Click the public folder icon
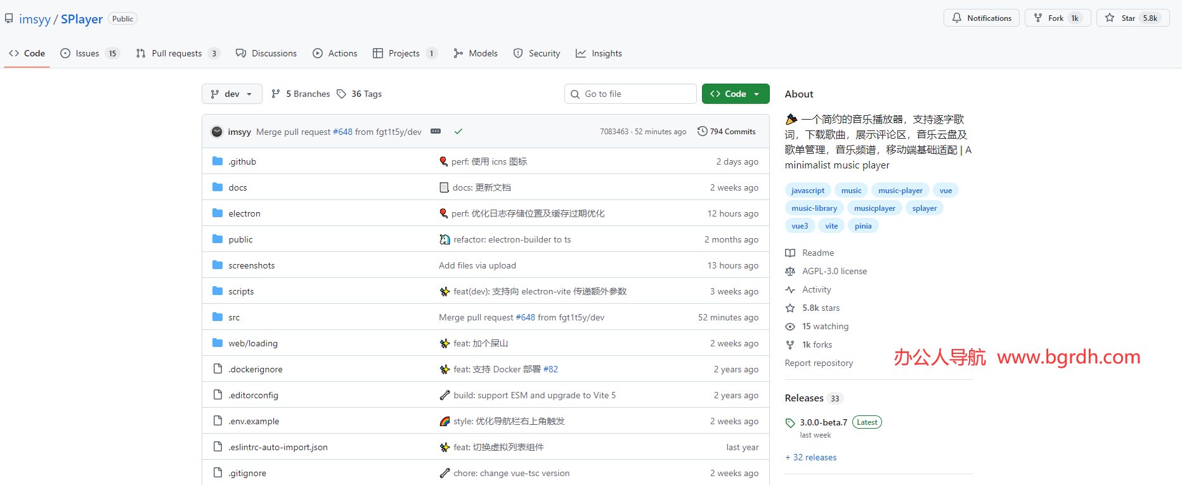Screen dimensions: 1182x485 [x=218, y=239]
